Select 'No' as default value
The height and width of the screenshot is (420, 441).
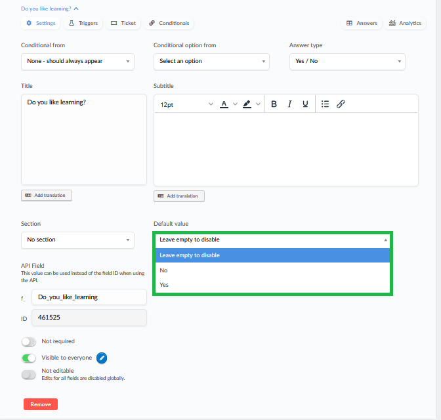tap(272, 270)
